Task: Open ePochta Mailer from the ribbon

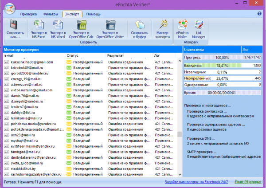Action: point(182,26)
